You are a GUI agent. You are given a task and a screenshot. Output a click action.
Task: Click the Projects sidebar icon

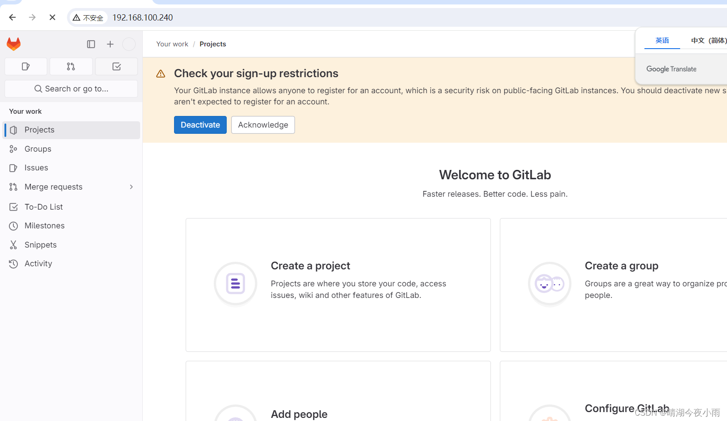(13, 130)
